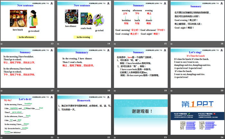Click the slide number 18 label

point(109,90)
